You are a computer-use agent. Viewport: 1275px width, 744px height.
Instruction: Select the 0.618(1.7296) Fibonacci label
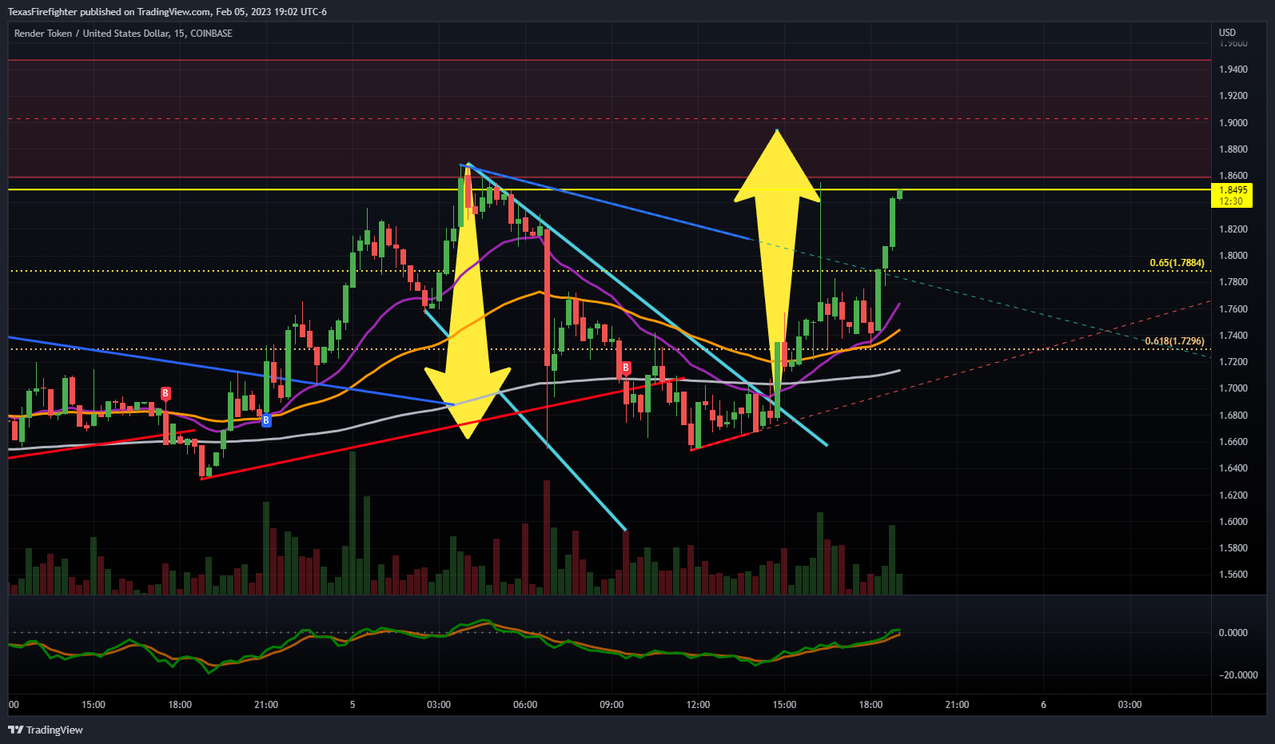coord(1174,341)
